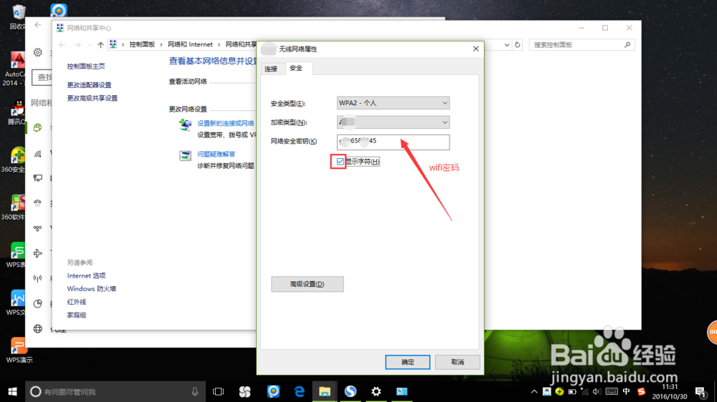The width and height of the screenshot is (717, 402).
Task: Open Internet 选项 link
Action: coord(87,275)
